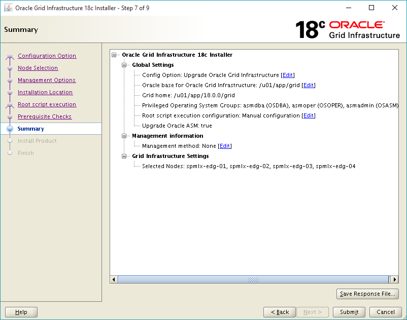The height and width of the screenshot is (320, 407).
Task: Click the Root script execution step marker
Action: point(10,105)
